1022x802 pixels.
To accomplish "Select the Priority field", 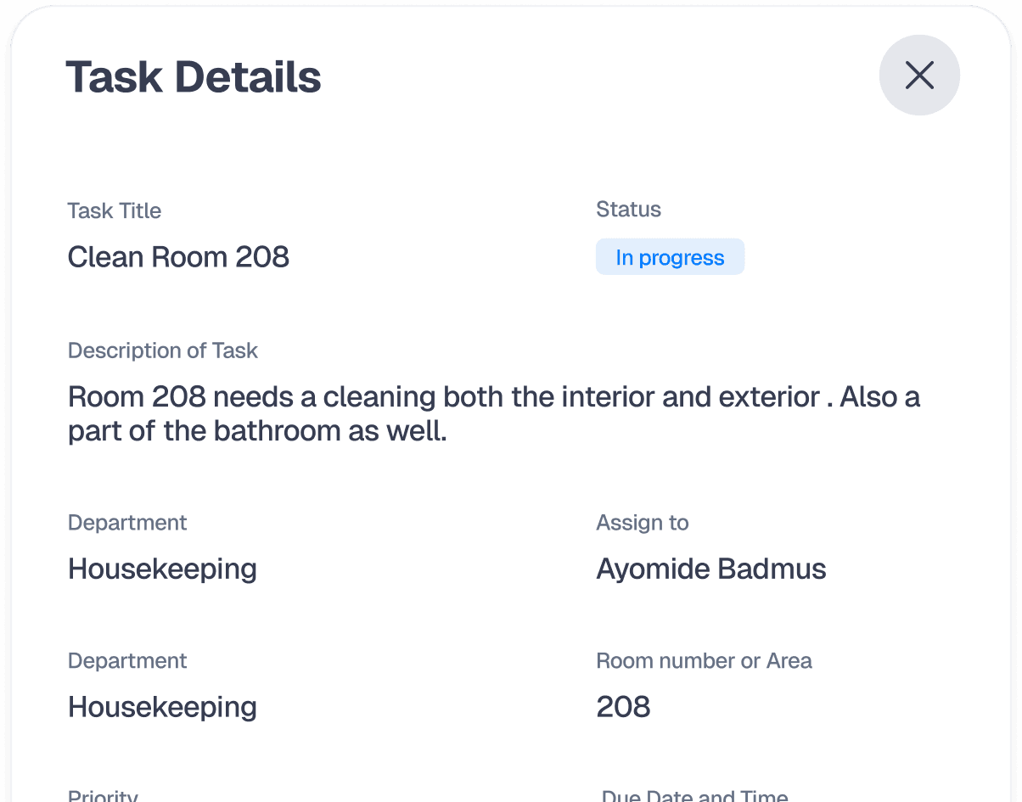I will (x=102, y=795).
